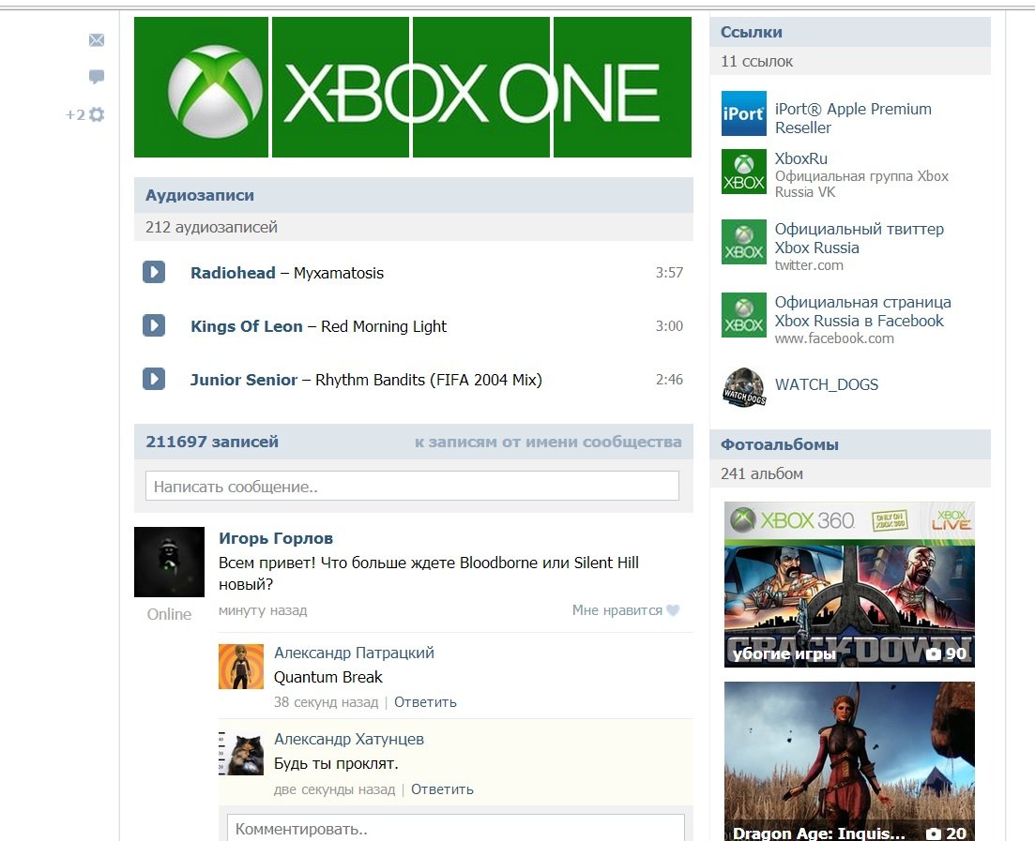This screenshot has width=1035, height=841.
Task: Open 'iPort® Apple Premium Reseller' link
Action: (853, 118)
